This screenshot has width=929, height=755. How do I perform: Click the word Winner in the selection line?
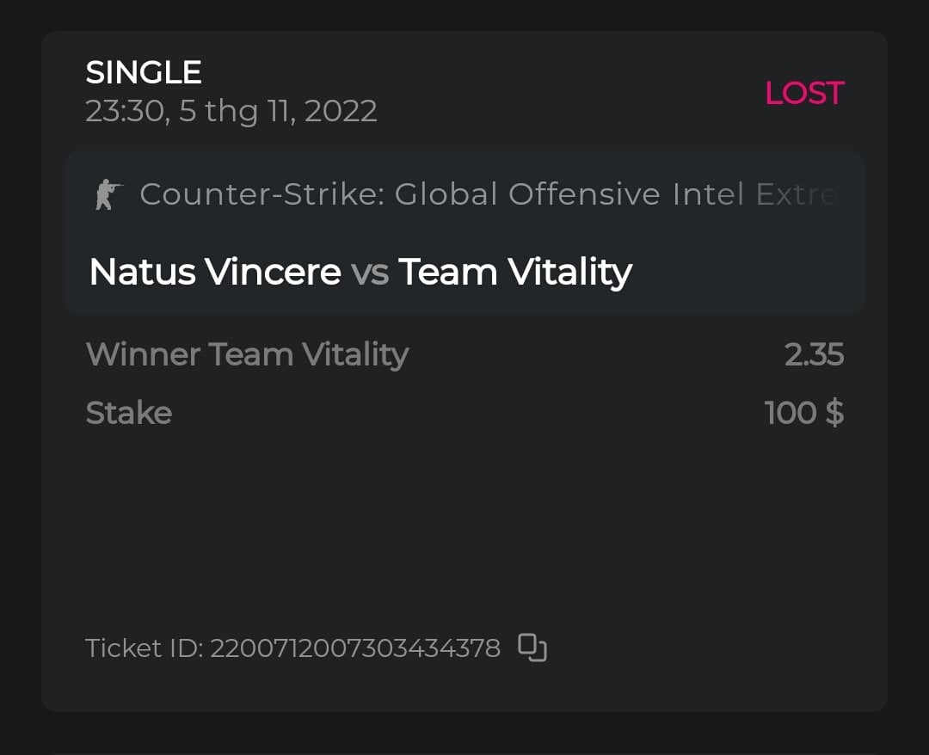[x=144, y=354]
